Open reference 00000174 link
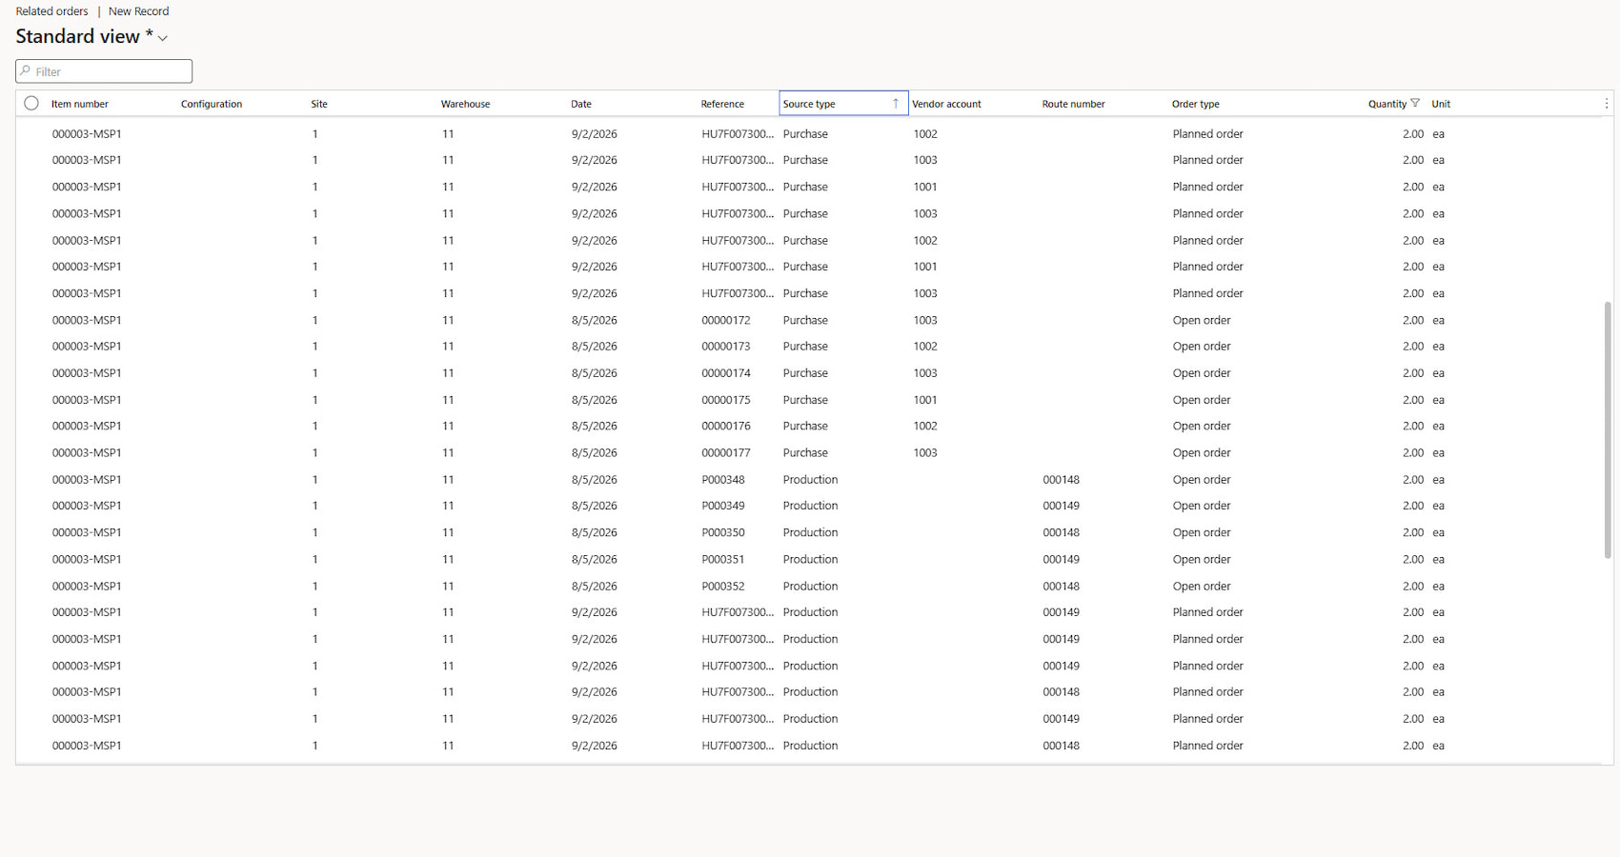 pos(726,373)
